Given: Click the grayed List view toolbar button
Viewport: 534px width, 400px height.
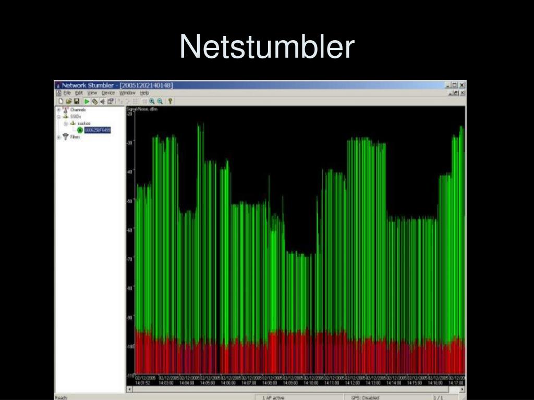Looking at the screenshot, I should coord(136,101).
